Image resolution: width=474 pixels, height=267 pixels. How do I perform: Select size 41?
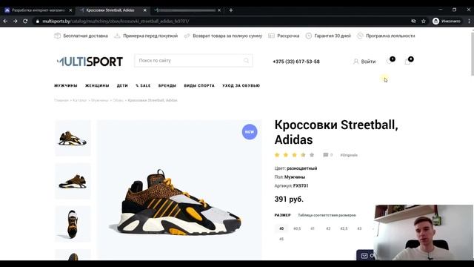(x=313, y=228)
